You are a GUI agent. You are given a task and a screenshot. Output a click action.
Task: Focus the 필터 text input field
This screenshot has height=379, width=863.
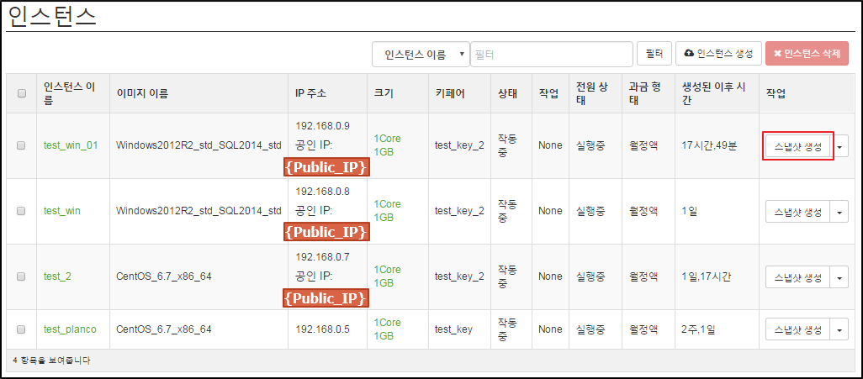click(x=552, y=54)
